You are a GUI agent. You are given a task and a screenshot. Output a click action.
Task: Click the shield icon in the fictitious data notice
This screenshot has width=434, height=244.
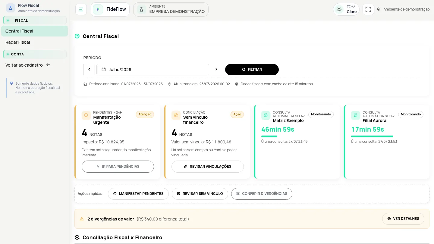(11, 83)
